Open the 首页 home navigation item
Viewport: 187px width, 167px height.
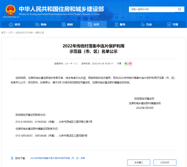(x=14, y=25)
